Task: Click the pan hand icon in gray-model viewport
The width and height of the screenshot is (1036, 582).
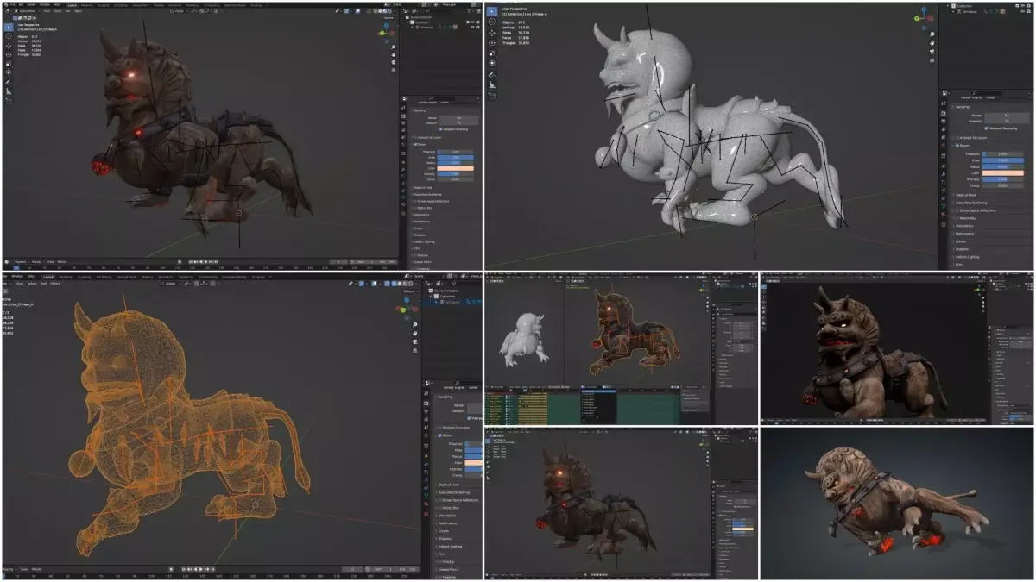Action: click(x=932, y=42)
